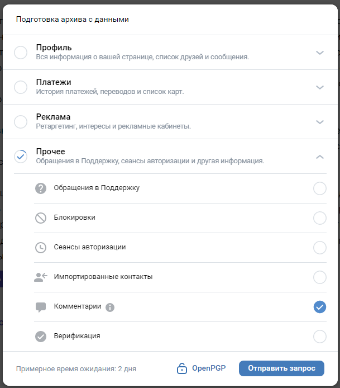Enable the Обращения в Поддержку checkbox
The height and width of the screenshot is (388, 340).
pyautogui.click(x=320, y=188)
